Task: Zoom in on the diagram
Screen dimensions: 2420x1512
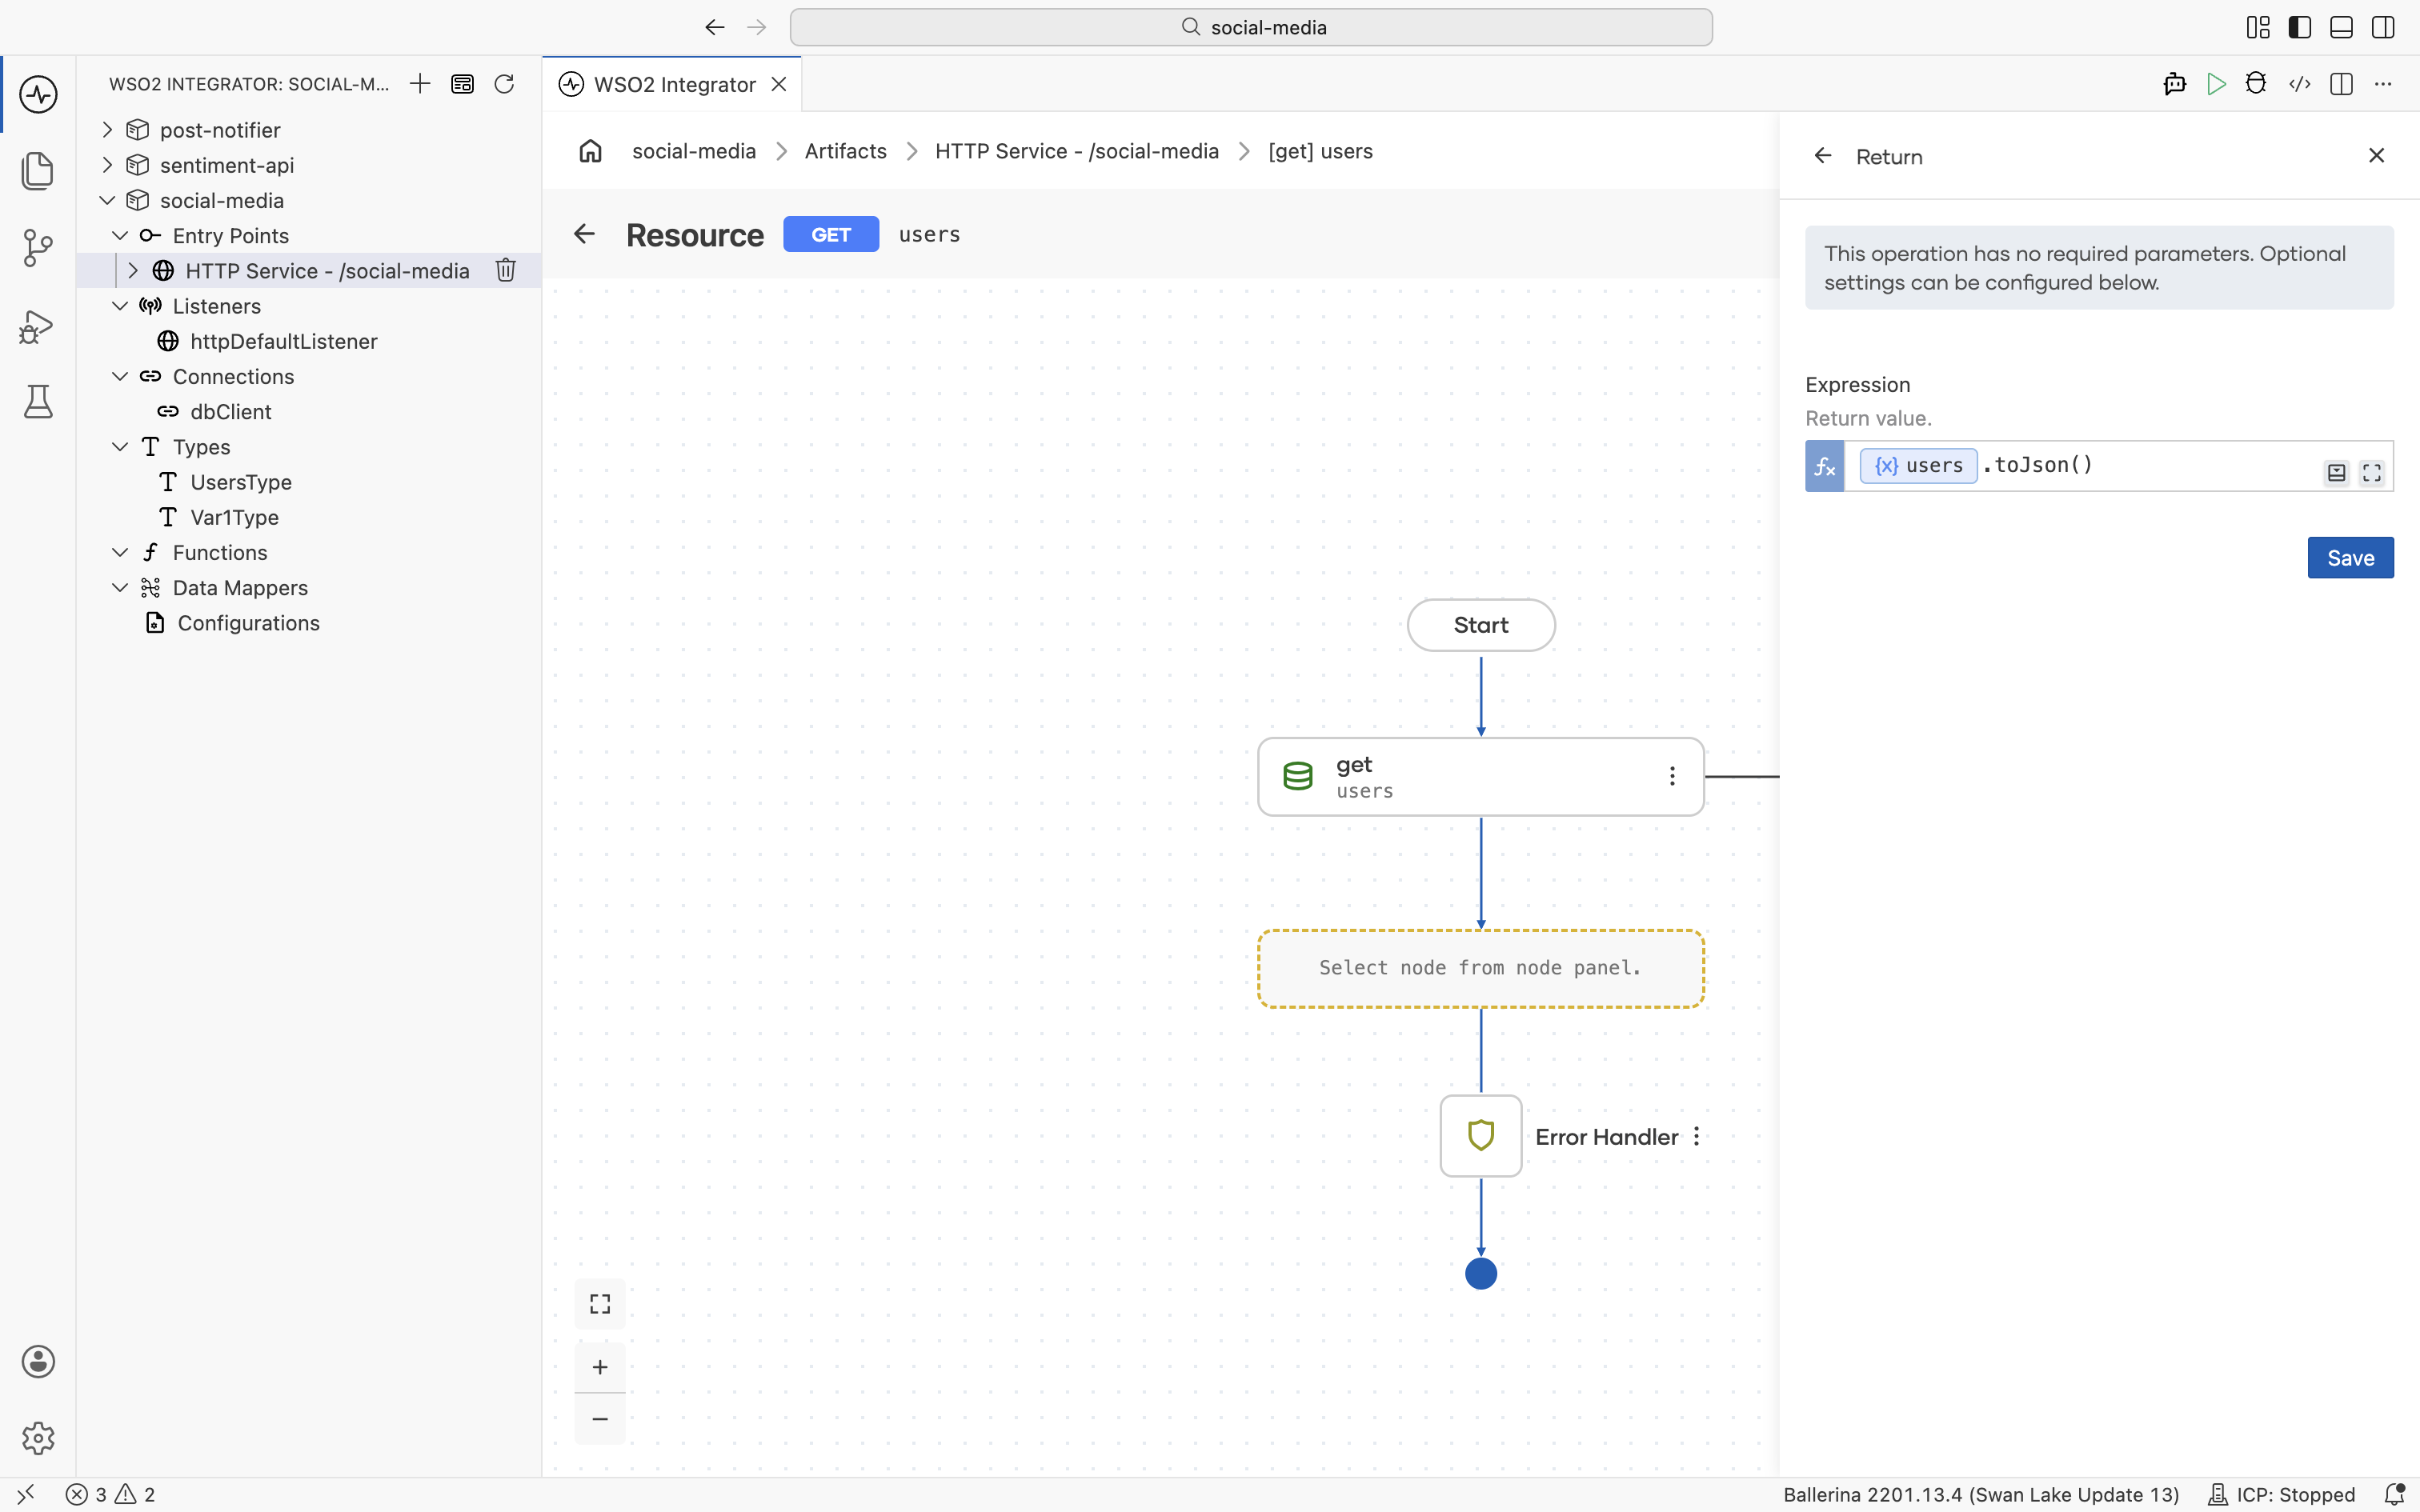Action: [x=600, y=1367]
